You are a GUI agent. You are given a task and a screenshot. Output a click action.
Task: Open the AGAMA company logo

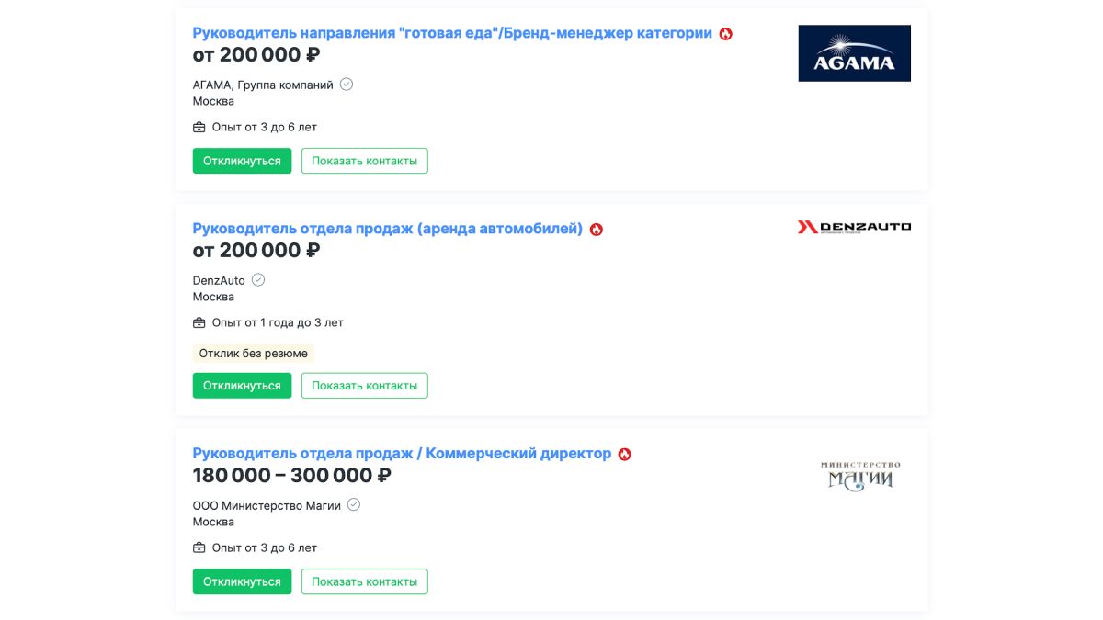(854, 53)
